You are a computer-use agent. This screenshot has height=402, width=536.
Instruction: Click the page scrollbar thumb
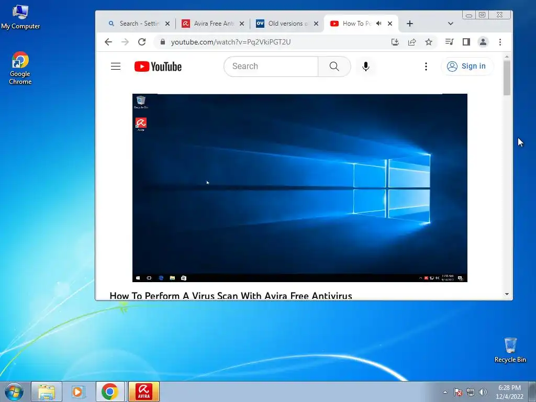507,77
